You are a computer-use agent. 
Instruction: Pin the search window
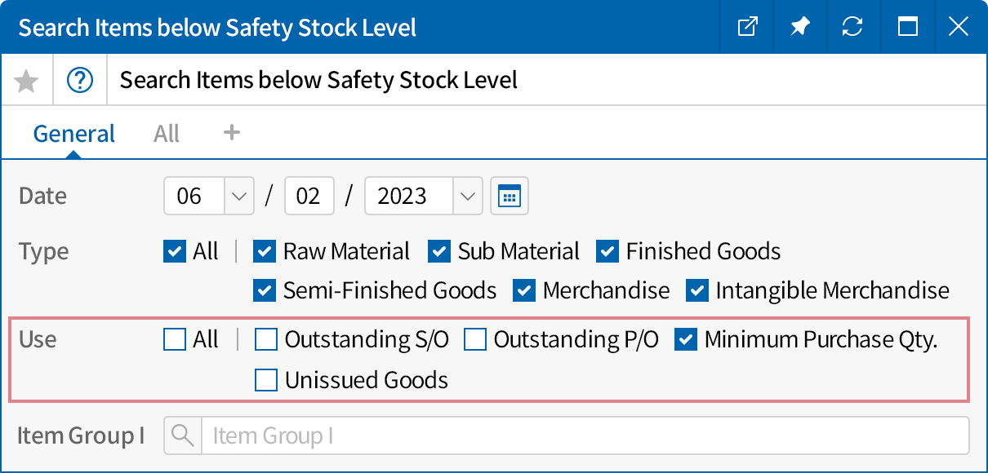(x=799, y=27)
